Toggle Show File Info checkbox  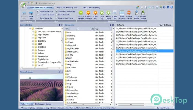point(57,15)
